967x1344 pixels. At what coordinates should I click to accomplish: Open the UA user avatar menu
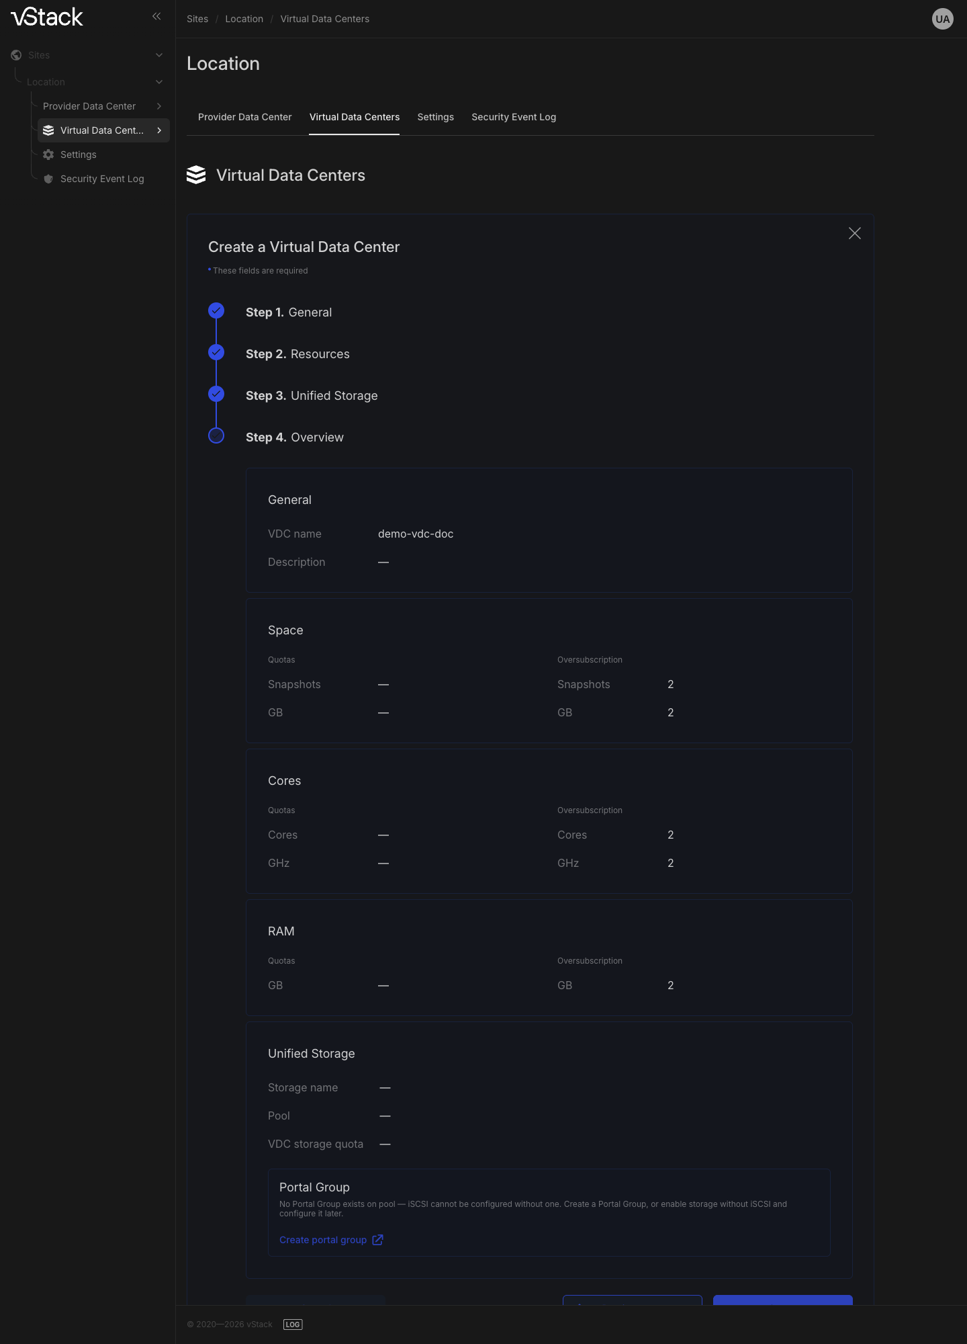click(x=943, y=19)
